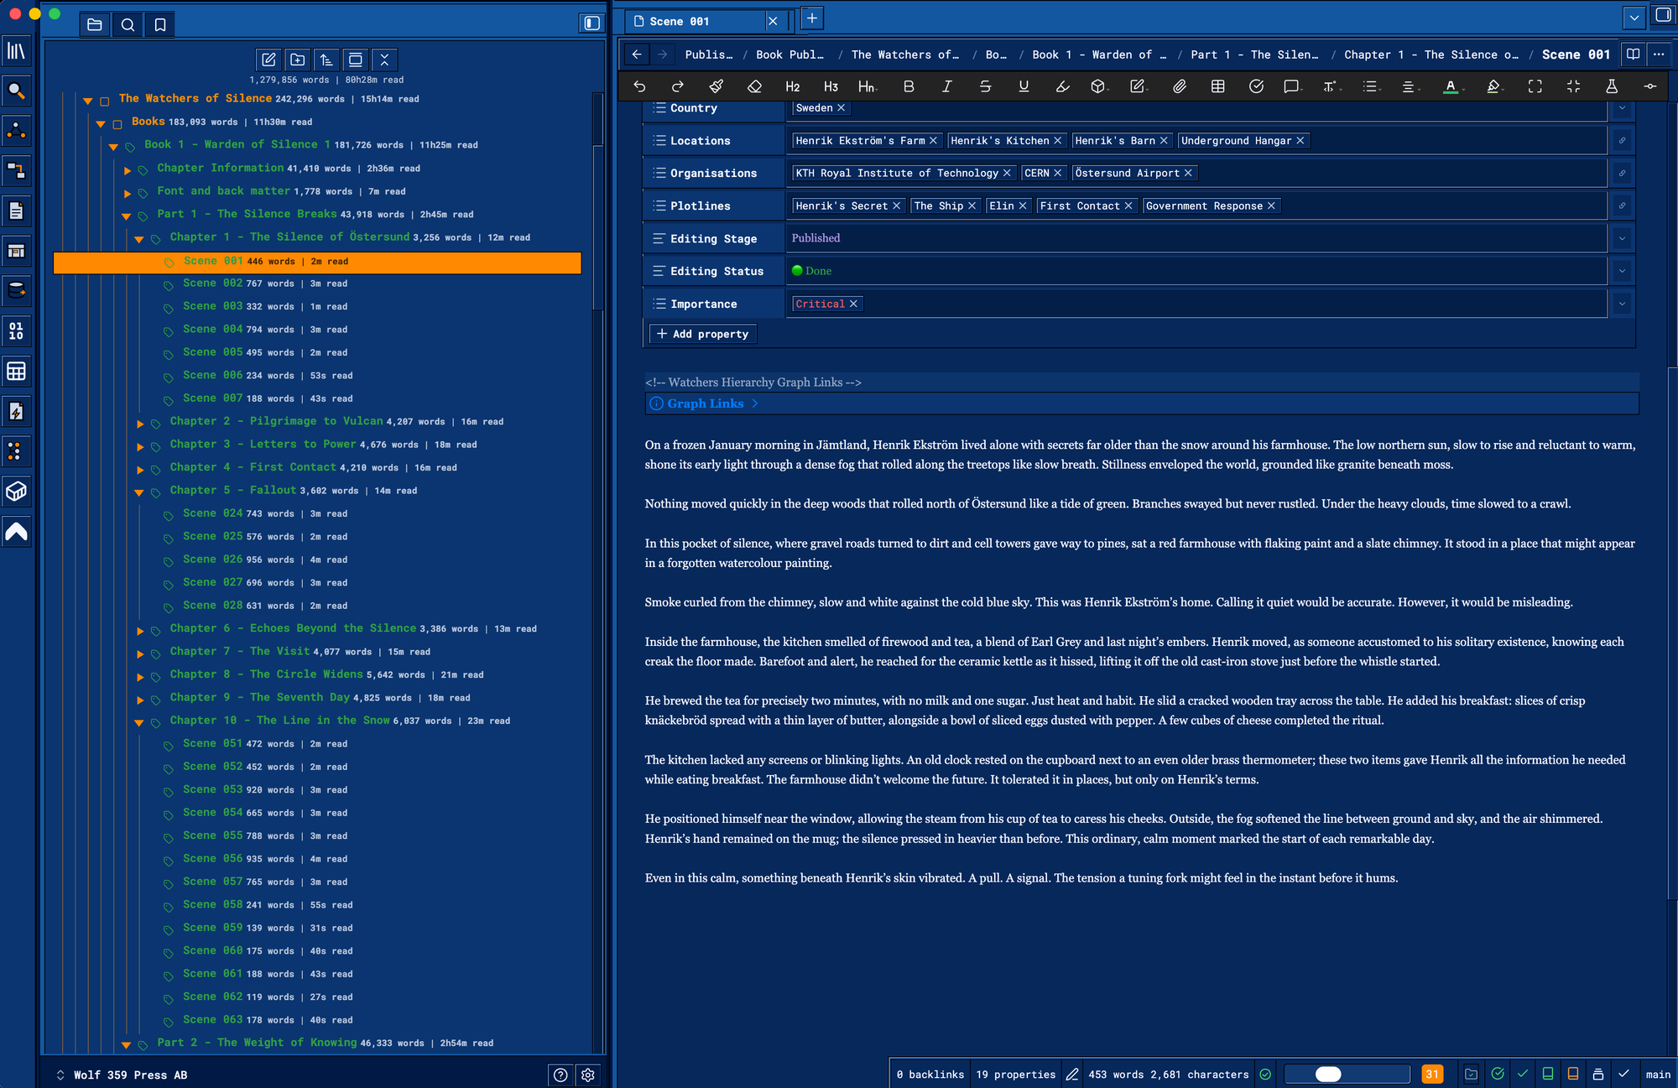Apply Heading 3 from toolbar

point(831,86)
